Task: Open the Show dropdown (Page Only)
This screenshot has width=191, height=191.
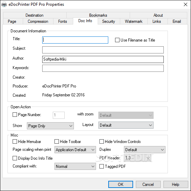Action: tap(50, 126)
